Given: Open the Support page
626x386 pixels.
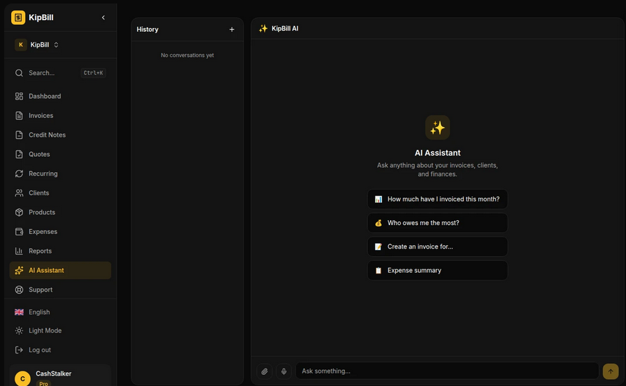Looking at the screenshot, I should click(61, 289).
